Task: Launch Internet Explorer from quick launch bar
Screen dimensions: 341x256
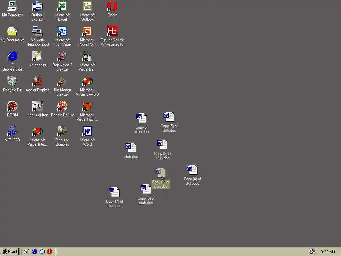Action: point(34,252)
